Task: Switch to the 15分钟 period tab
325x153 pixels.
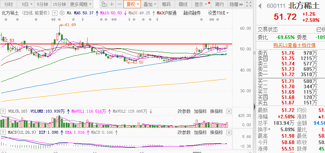Action: pos(59,5)
